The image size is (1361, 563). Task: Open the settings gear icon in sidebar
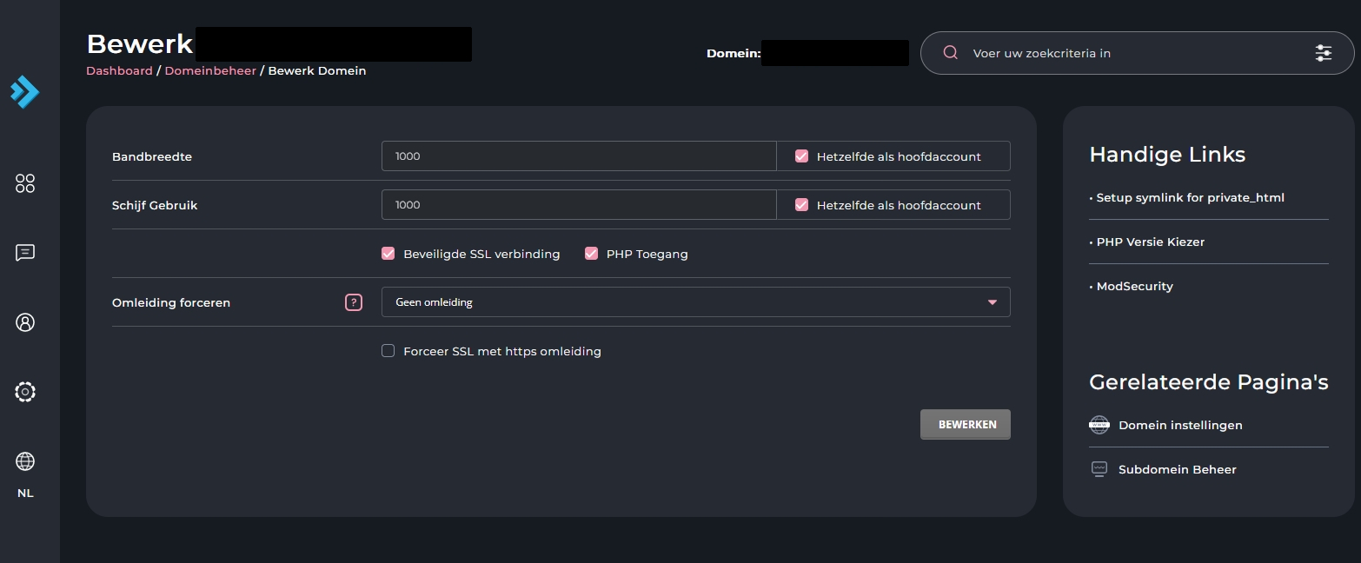point(25,392)
